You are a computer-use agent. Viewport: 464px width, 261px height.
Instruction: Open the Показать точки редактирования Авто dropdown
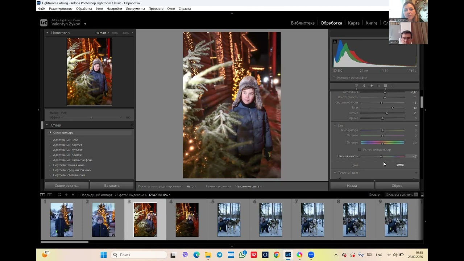click(191, 186)
